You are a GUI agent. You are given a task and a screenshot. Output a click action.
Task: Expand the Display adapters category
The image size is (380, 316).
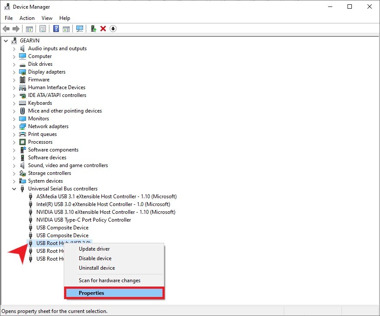click(14, 72)
